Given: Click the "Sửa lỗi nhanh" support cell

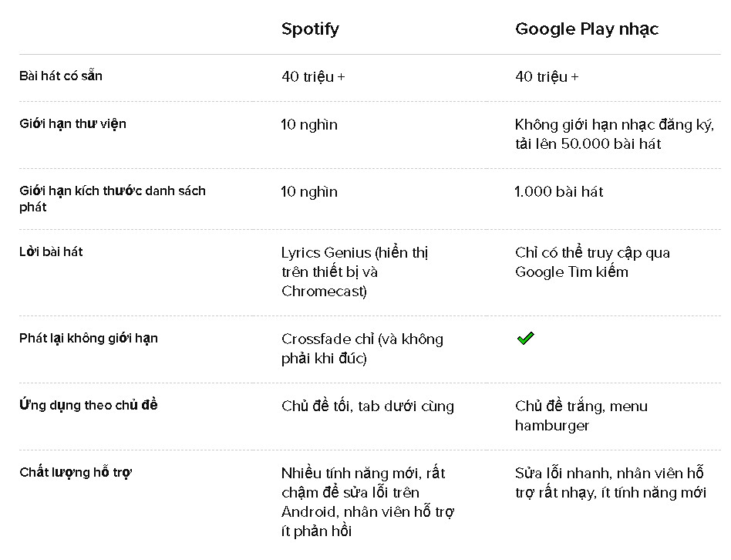Looking at the screenshot, I should [x=610, y=483].
